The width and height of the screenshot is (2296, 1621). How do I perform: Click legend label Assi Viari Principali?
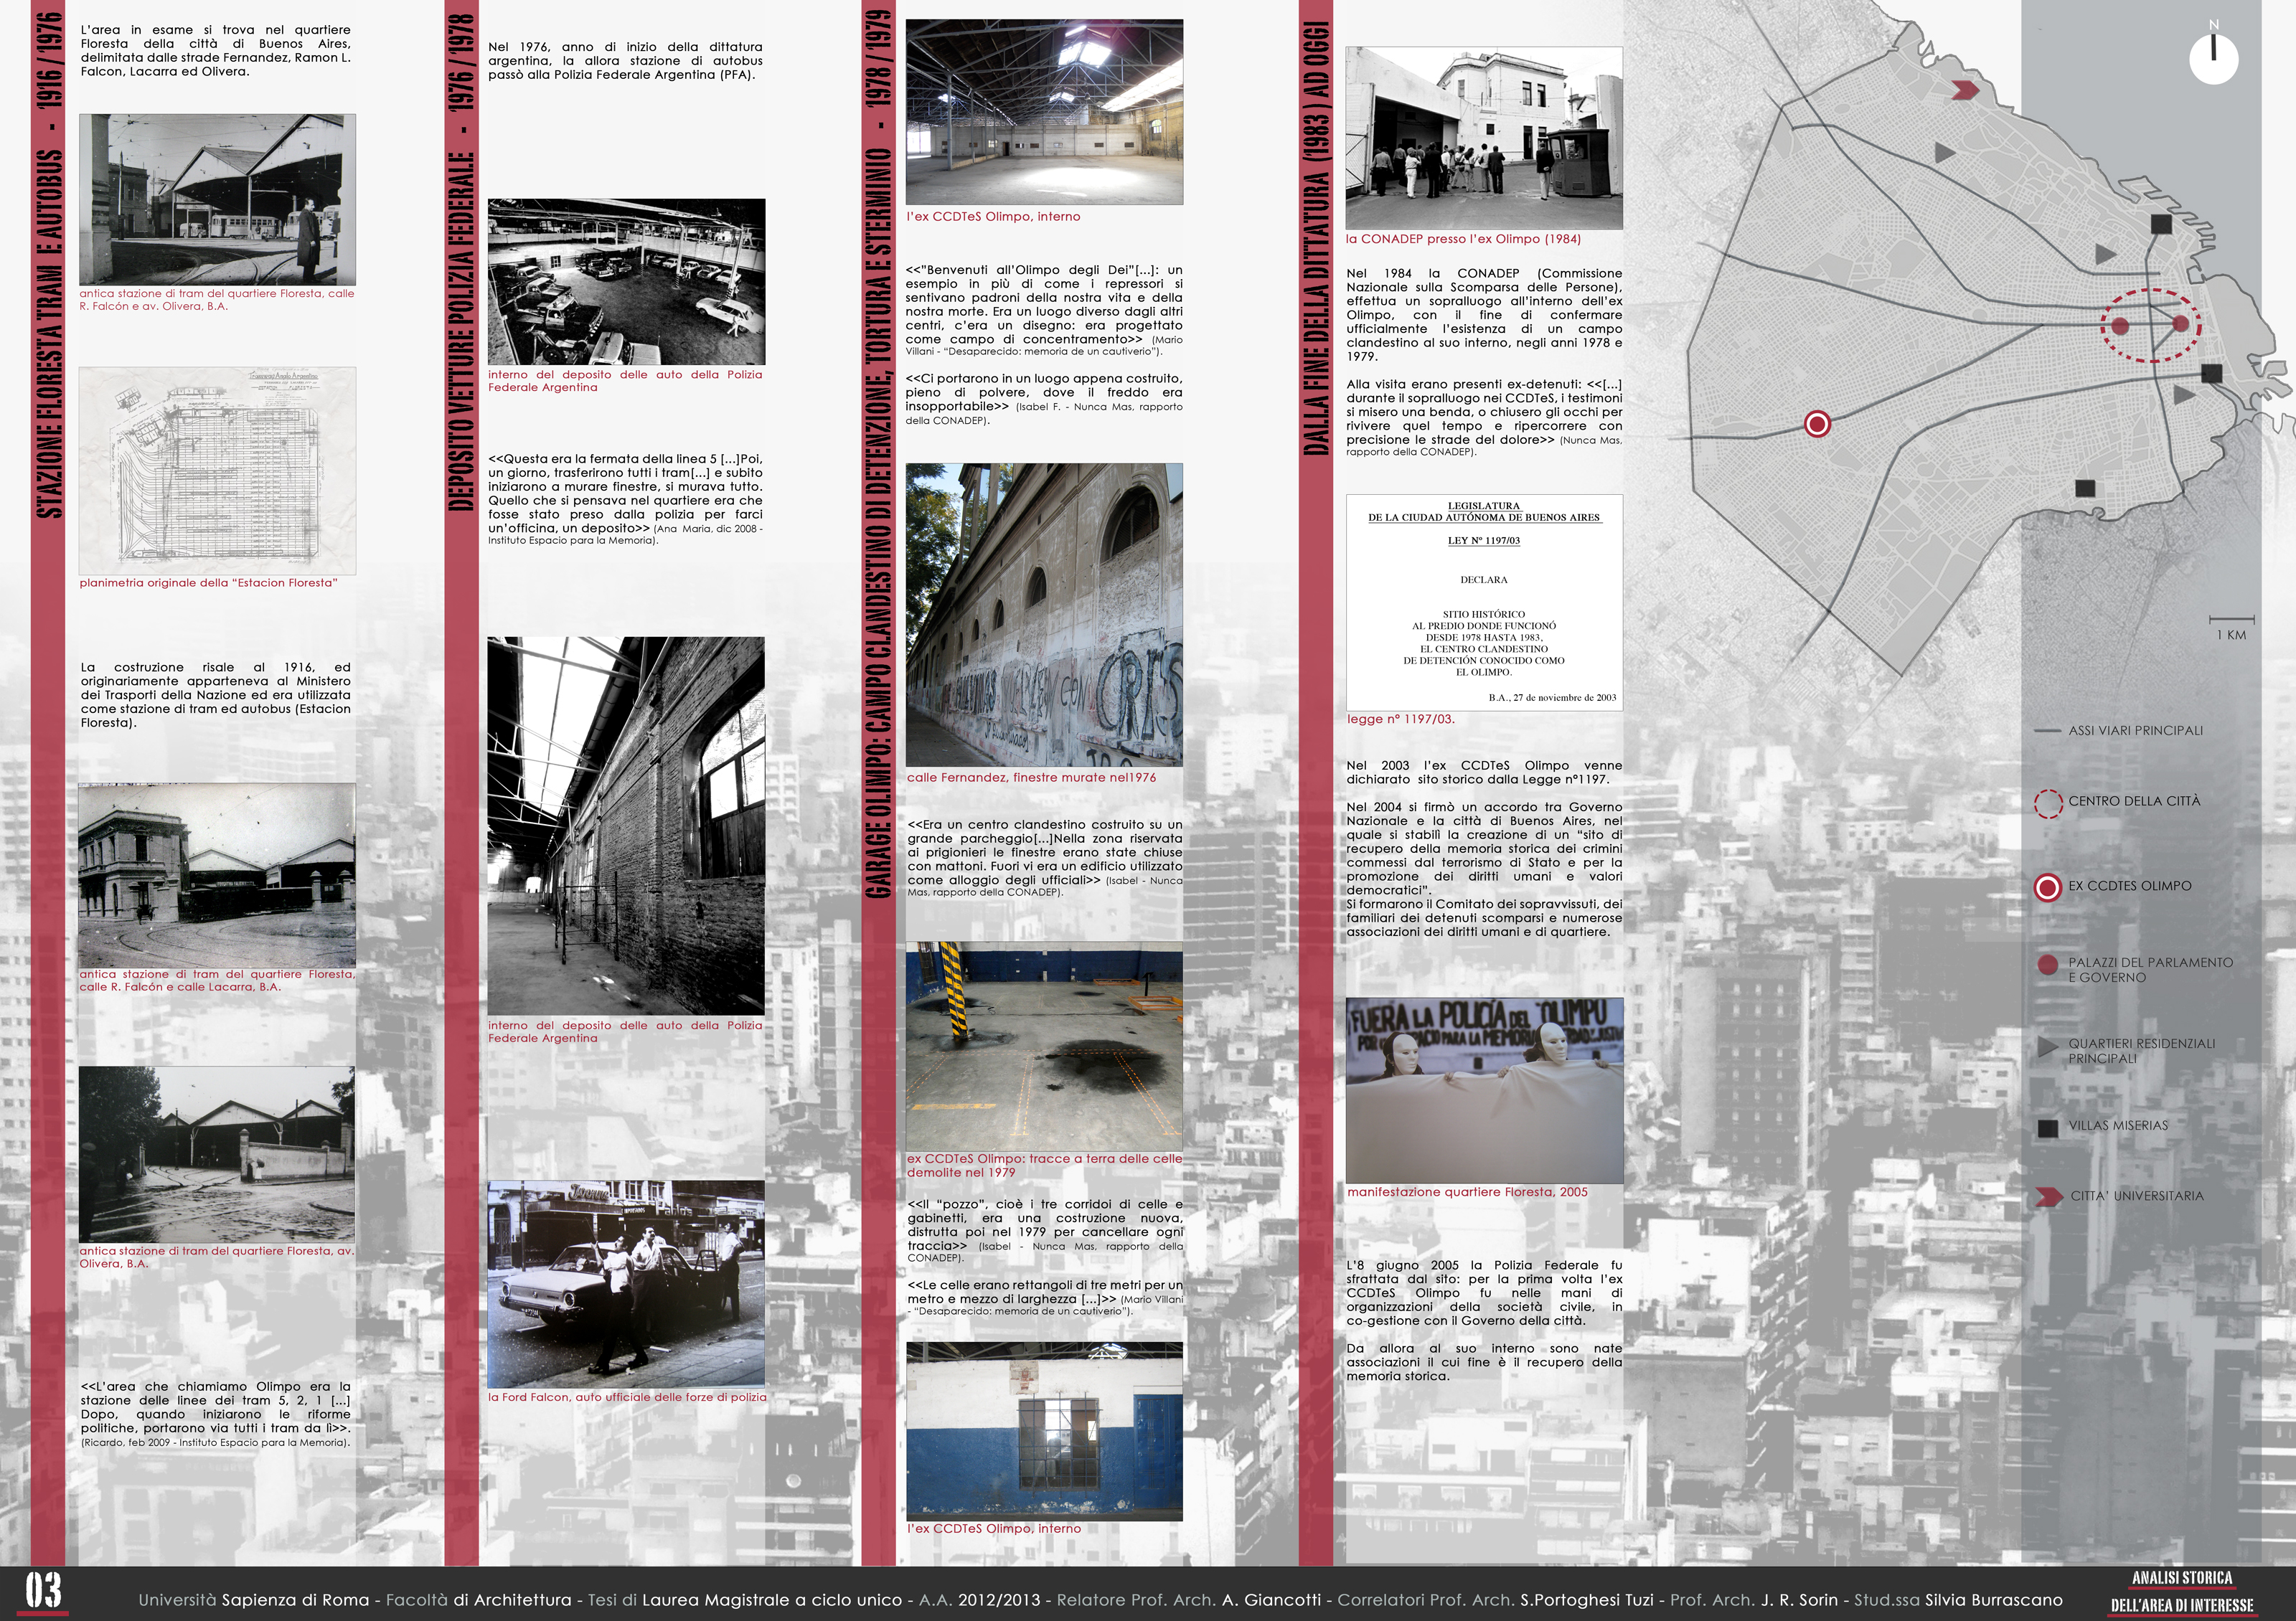[x=2136, y=731]
